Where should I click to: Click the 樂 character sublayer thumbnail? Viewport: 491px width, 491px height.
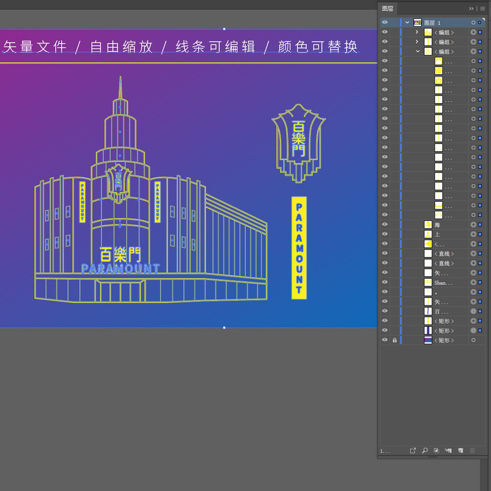click(x=439, y=71)
